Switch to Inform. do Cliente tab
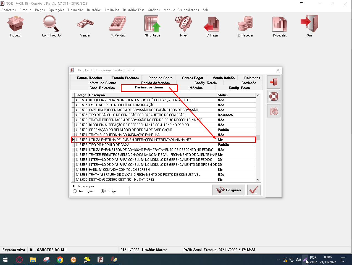352x265 pixels. [102, 83]
